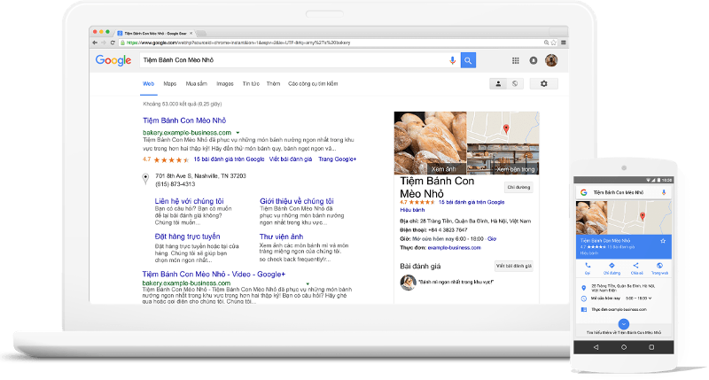Expand the arrow next to second bakery.example-business.com
The image size is (709, 380).
[x=308, y=283]
